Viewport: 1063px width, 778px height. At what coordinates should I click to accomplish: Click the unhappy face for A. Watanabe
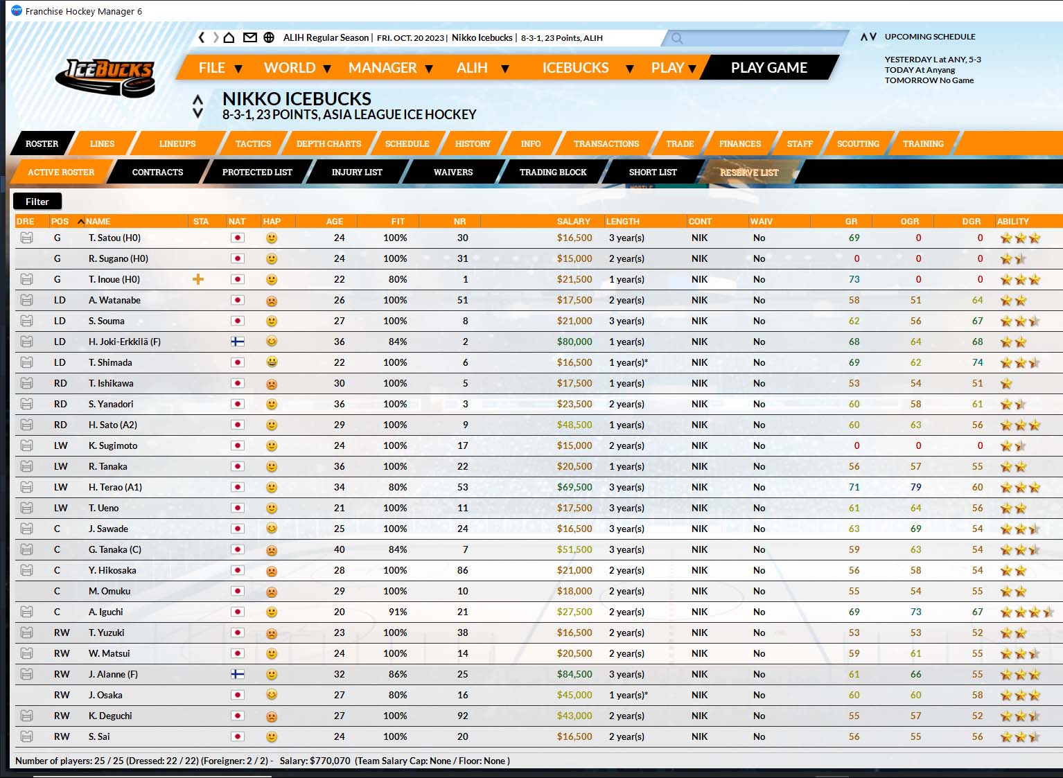tap(272, 301)
